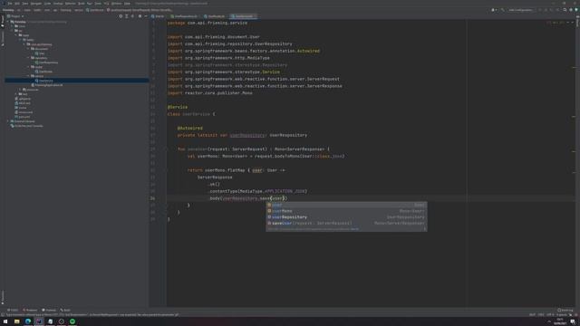Collapse the document package
Screen dimensions: 580x326
pyautogui.click(x=28, y=49)
